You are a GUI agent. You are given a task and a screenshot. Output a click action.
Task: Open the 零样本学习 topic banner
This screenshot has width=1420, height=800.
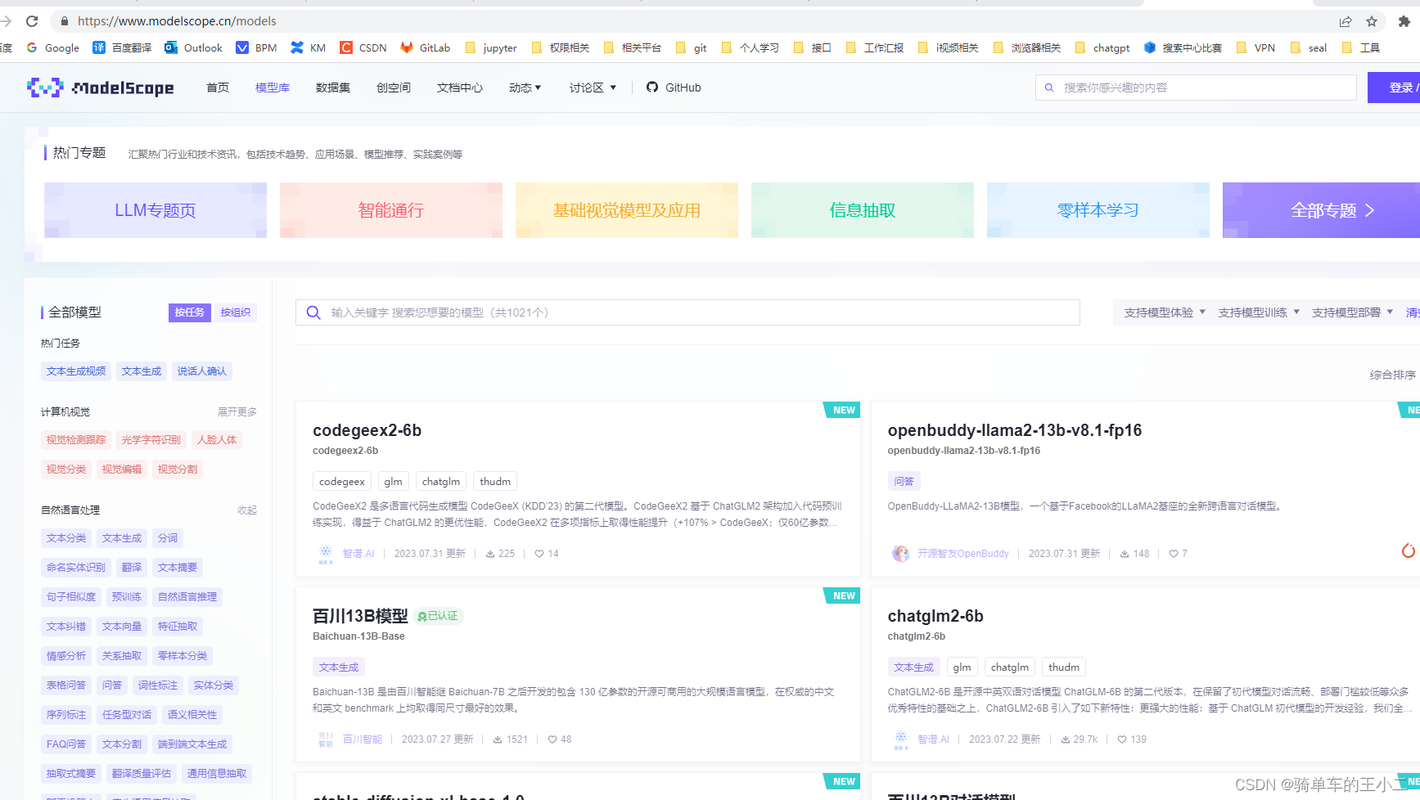click(x=1098, y=210)
